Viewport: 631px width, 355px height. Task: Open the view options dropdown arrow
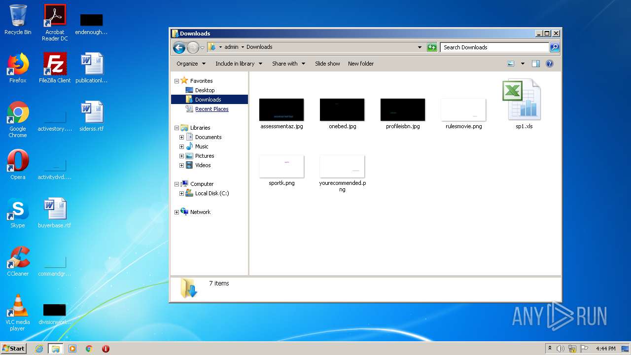point(523,64)
